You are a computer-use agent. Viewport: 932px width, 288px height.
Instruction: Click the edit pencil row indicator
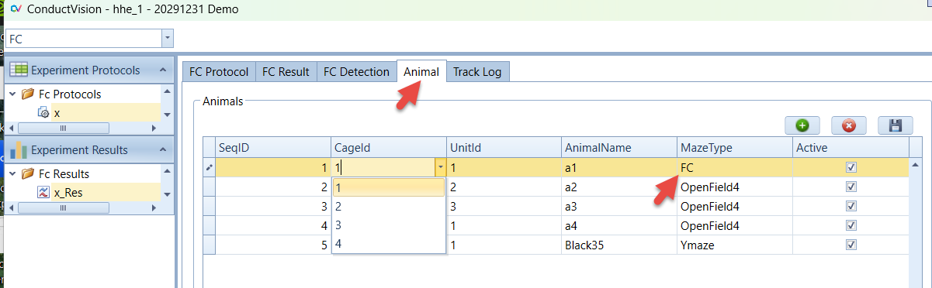point(209,167)
